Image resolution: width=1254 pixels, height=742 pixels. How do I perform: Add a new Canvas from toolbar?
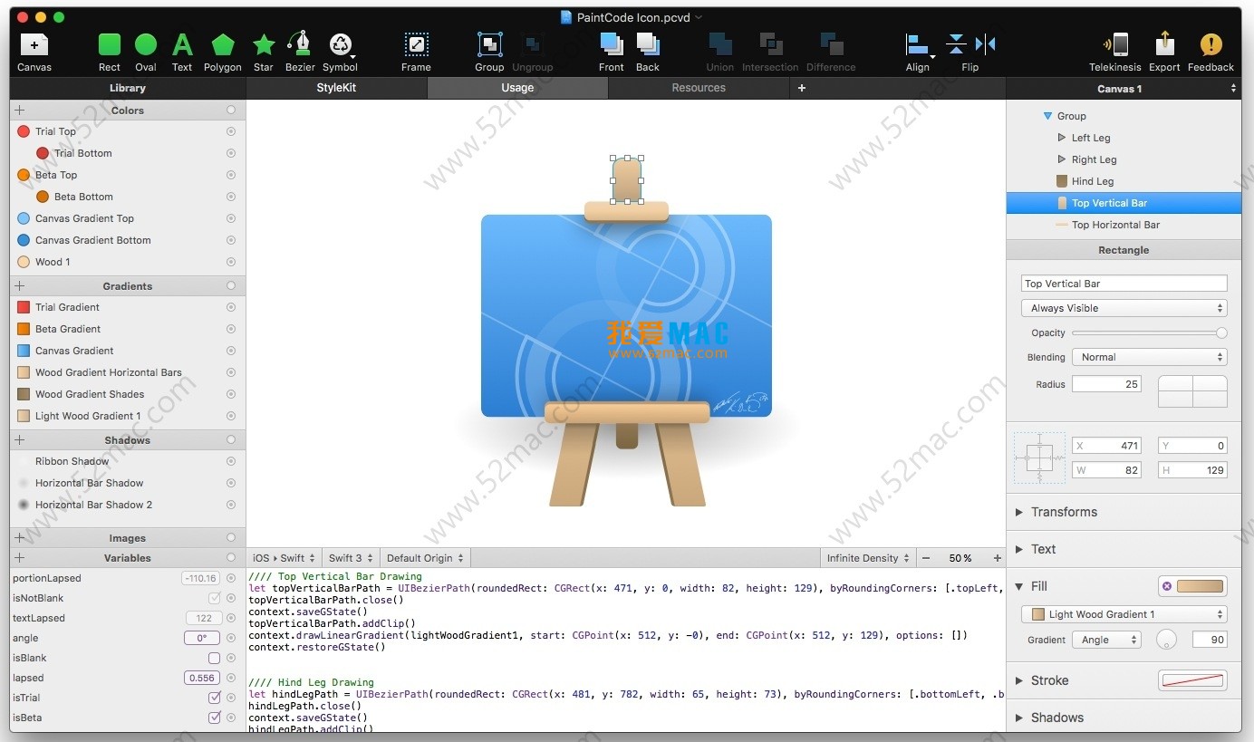[34, 44]
